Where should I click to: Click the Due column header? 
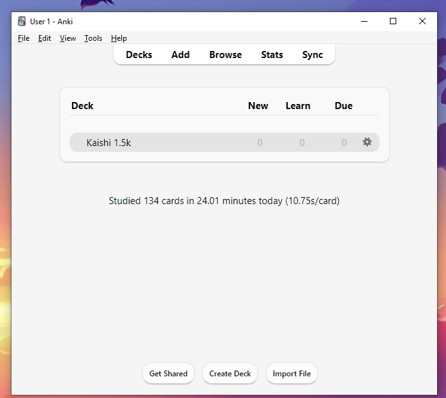pos(344,106)
